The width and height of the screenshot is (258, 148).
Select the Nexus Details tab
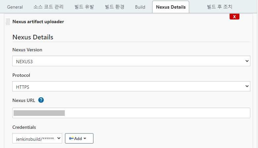coord(171,7)
